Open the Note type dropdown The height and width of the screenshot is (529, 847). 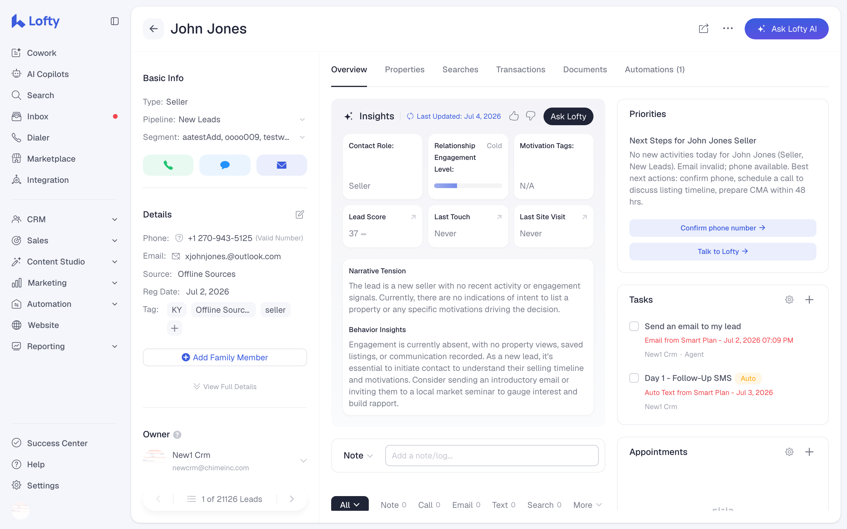(359, 456)
